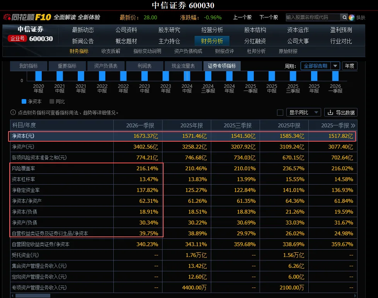Click the horizontal scrollbar thumb

[x=33, y=296]
